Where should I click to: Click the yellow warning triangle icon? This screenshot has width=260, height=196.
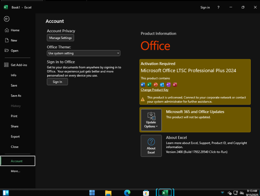coord(143,99)
